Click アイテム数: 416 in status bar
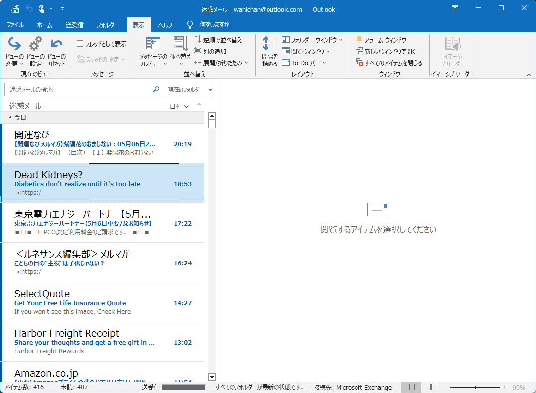The width and height of the screenshot is (536, 393). click(x=24, y=387)
